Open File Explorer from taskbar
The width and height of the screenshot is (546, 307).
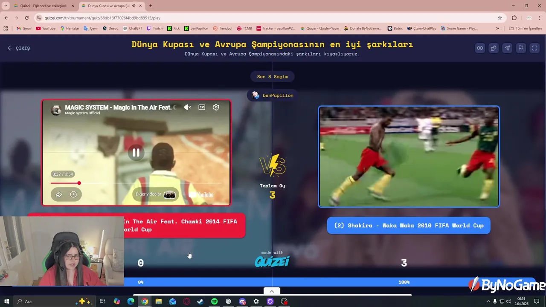click(x=158, y=301)
